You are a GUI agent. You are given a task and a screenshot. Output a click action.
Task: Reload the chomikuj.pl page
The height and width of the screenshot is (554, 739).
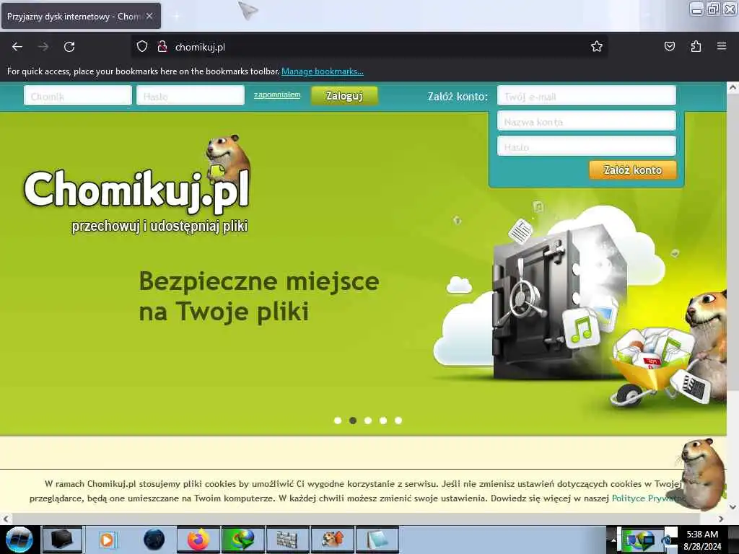[69, 47]
